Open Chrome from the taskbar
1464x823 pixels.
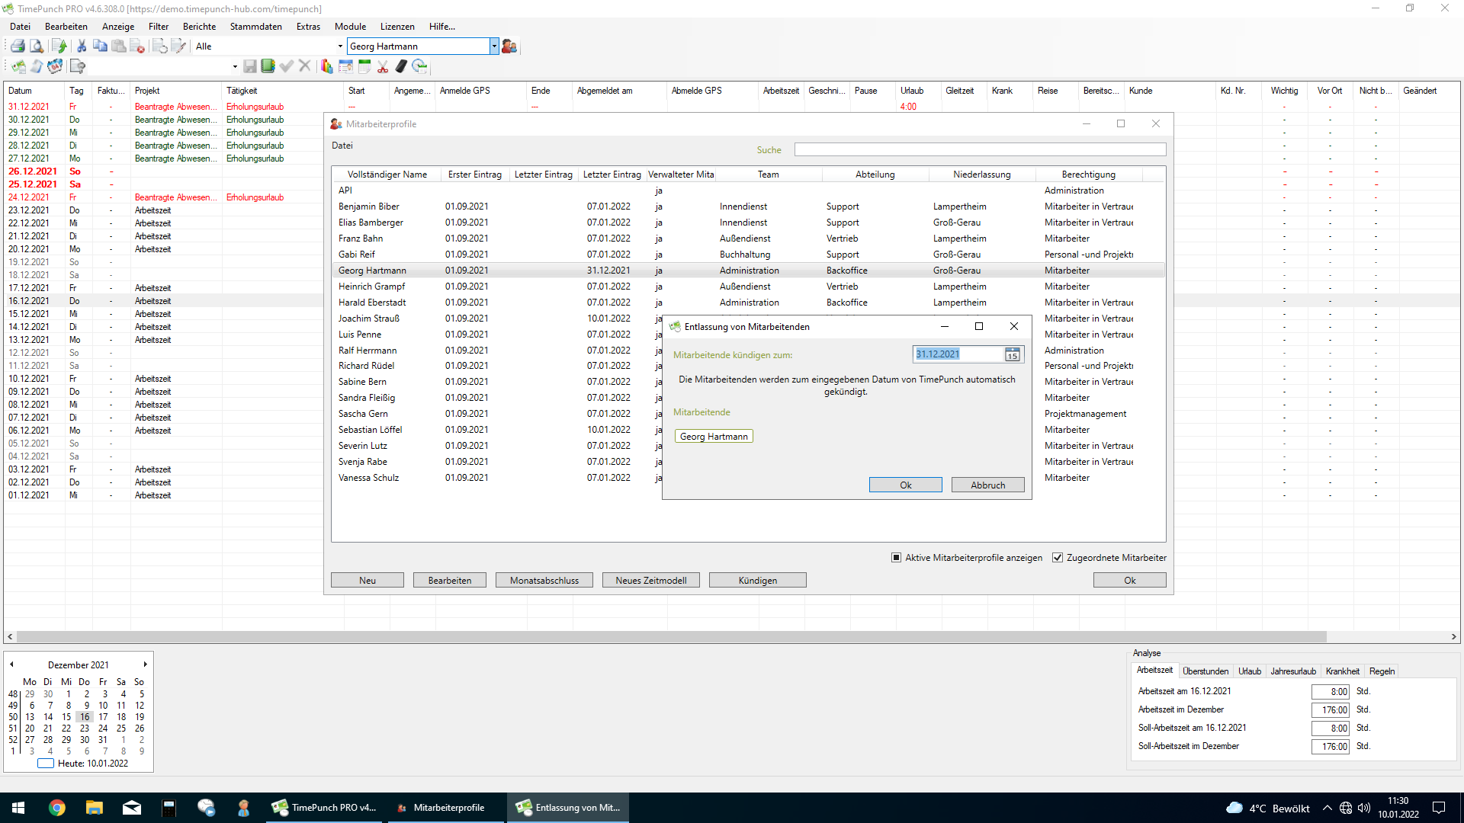[57, 808]
